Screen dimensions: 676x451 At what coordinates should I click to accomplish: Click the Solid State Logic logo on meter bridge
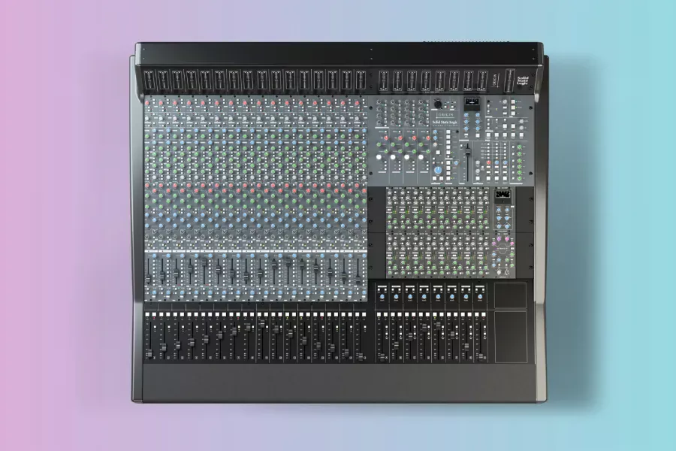(522, 80)
